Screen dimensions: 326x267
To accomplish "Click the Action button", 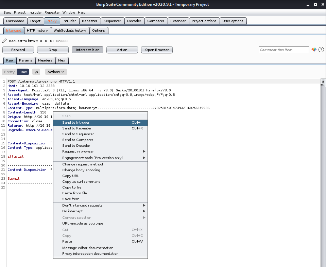I will (122, 50).
